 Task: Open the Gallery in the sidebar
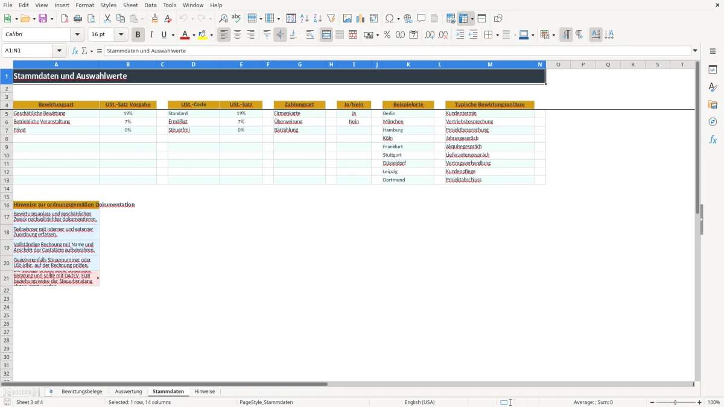[x=713, y=104]
